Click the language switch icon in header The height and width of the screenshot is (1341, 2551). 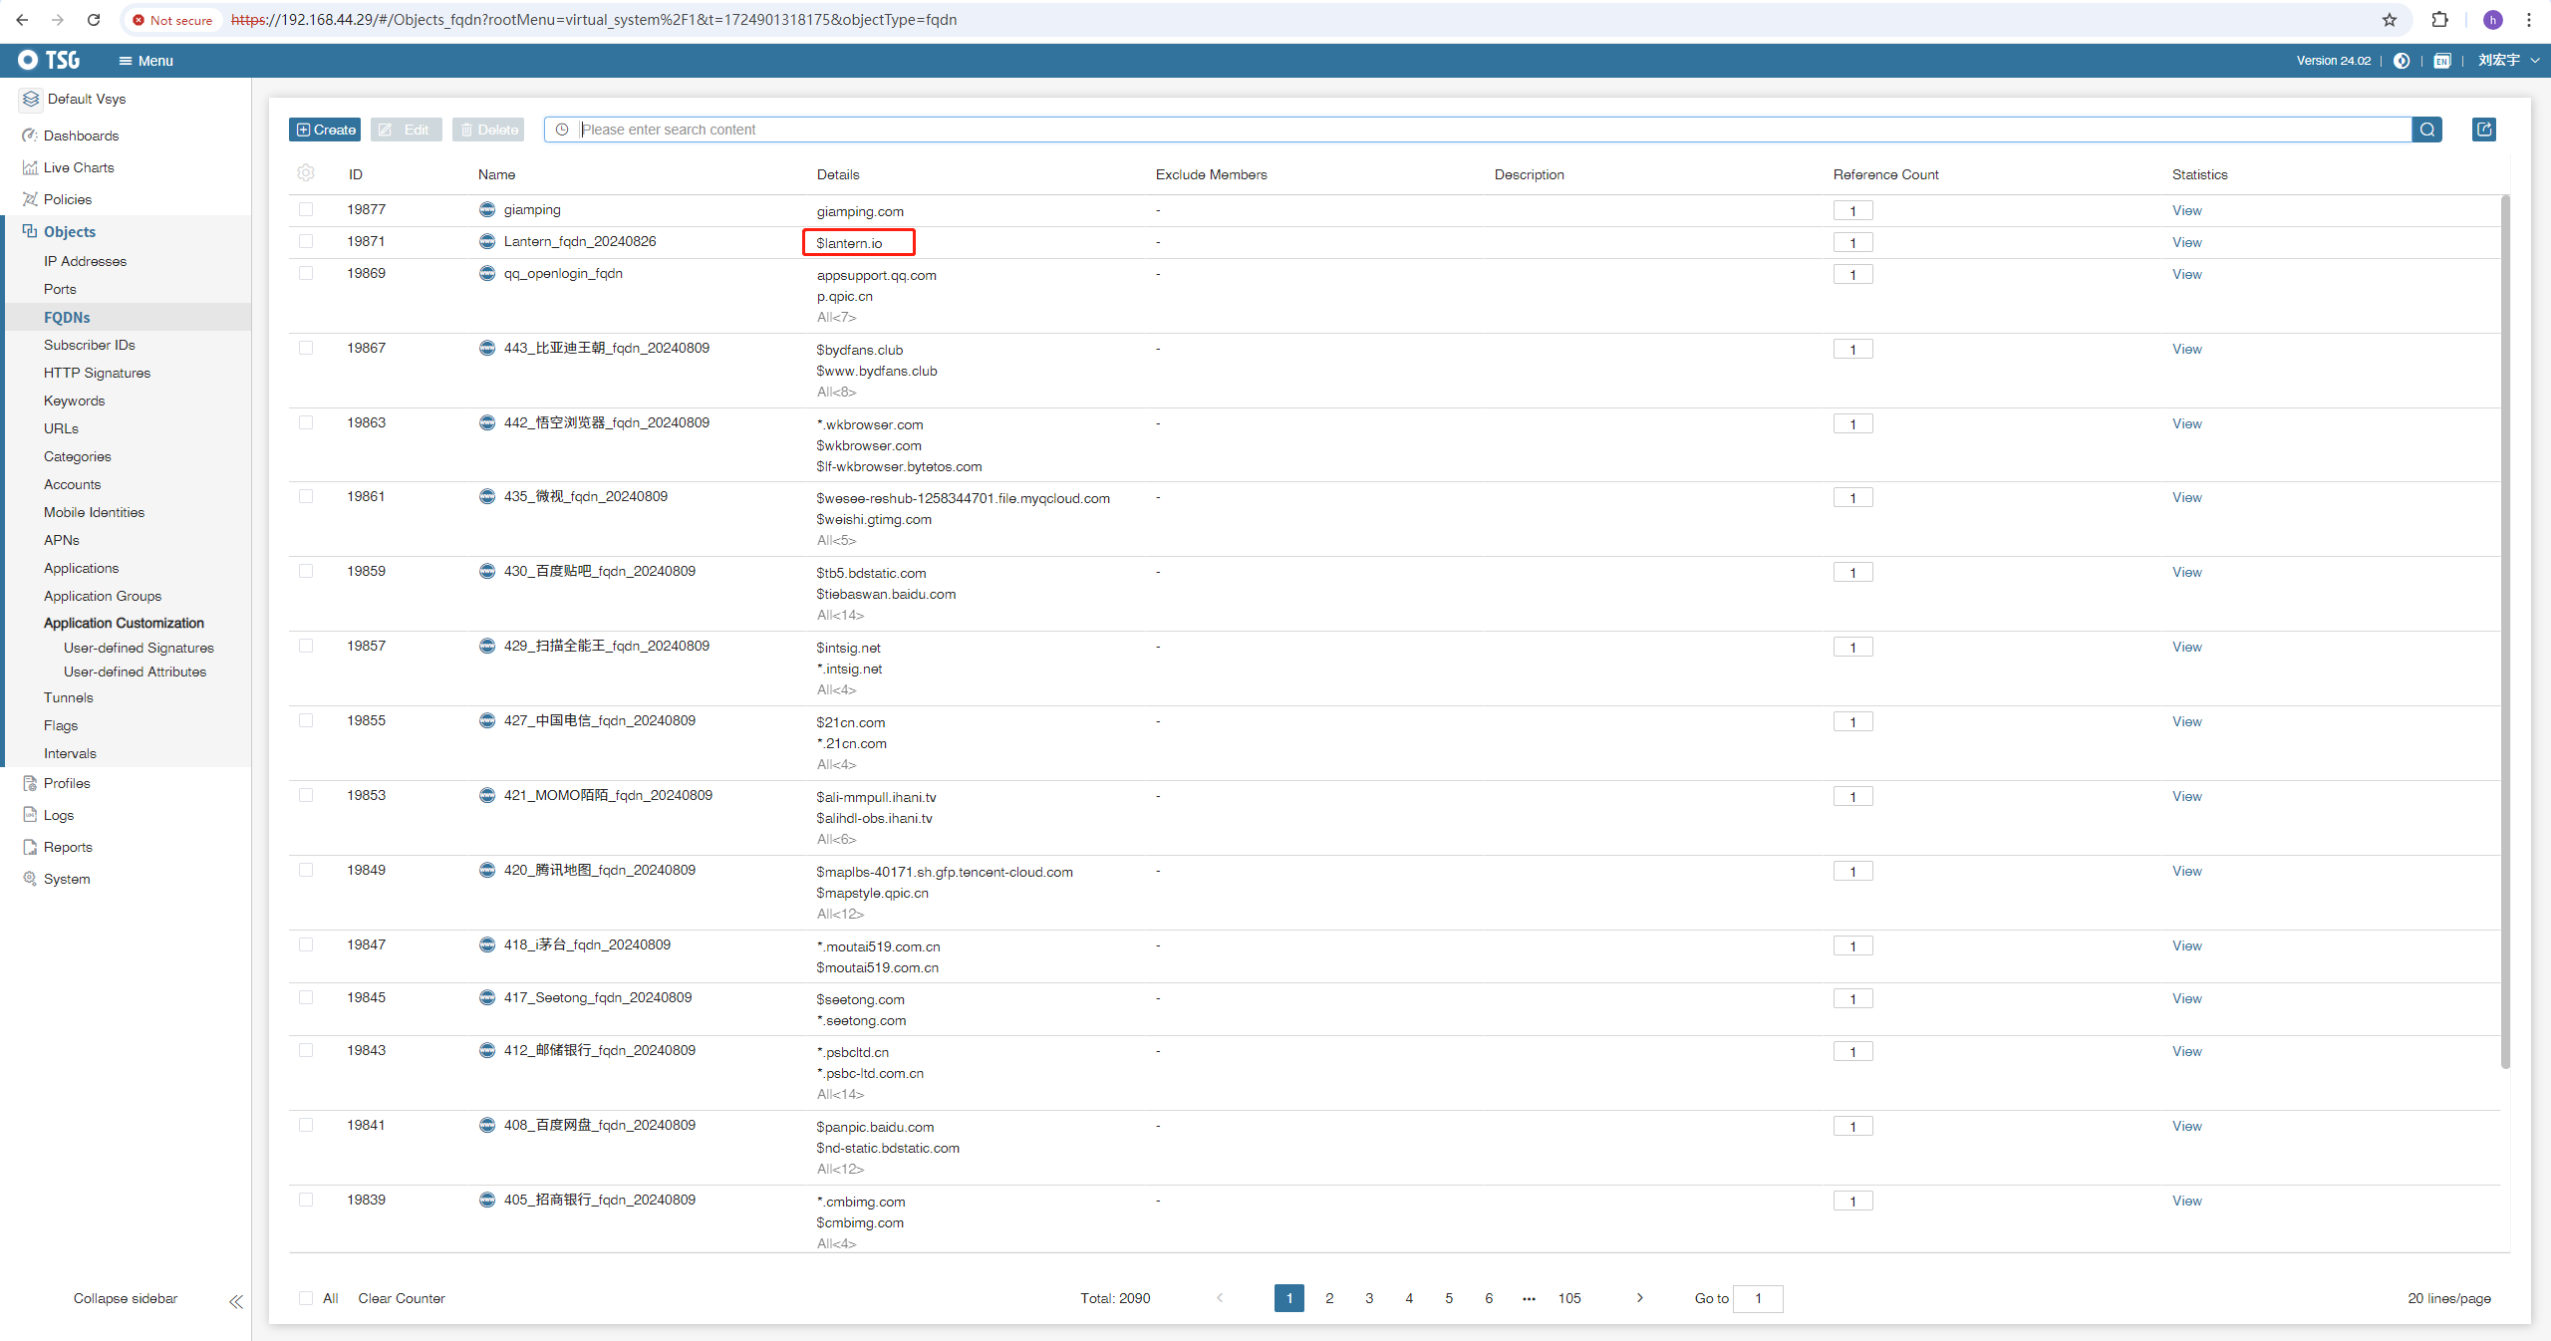tap(2441, 61)
